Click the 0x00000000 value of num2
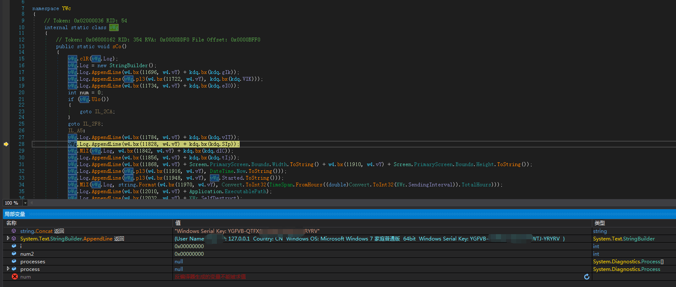Screen dimensions: 676x287 point(189,254)
